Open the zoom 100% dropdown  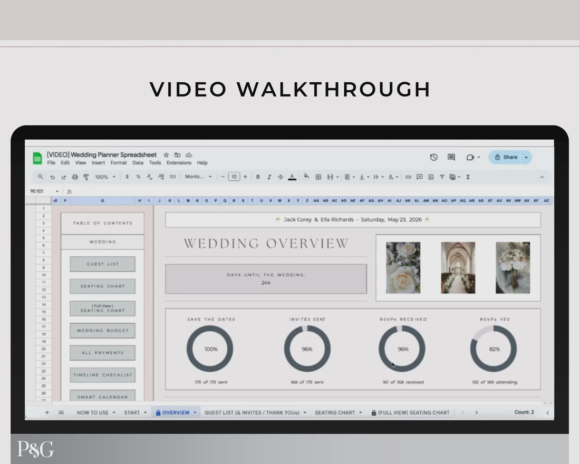click(x=105, y=177)
